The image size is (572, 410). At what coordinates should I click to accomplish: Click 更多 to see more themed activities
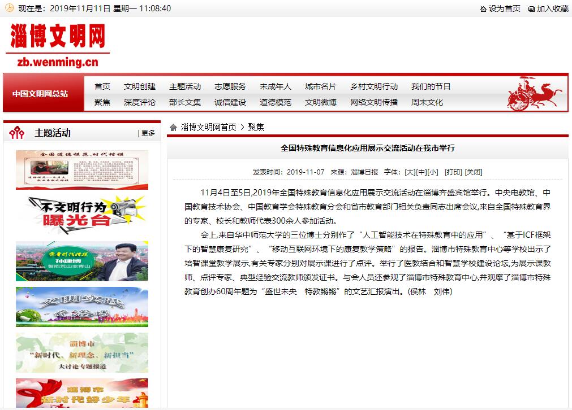[x=149, y=132]
